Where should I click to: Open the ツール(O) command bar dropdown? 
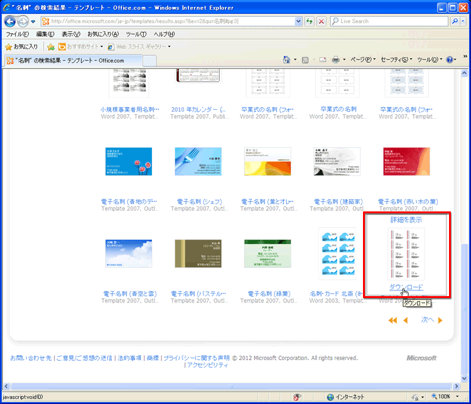[430, 60]
